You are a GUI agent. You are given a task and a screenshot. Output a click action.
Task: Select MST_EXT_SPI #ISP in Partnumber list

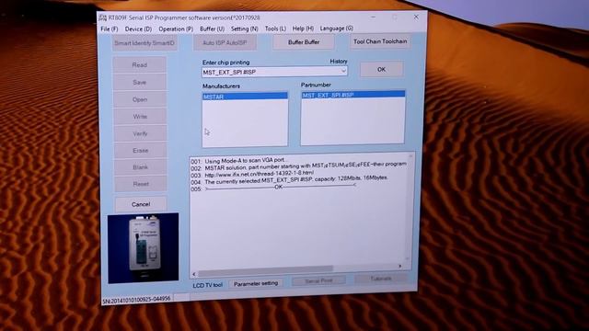tap(353, 95)
